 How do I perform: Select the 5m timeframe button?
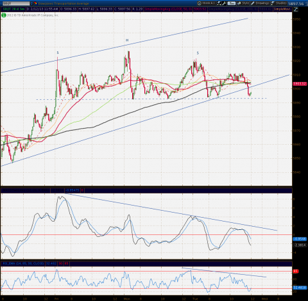pyautogui.click(x=231, y=3)
